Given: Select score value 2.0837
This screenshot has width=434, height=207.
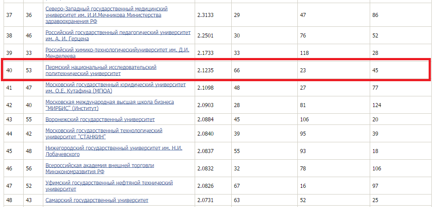Looking at the screenshot, I should pos(205,151).
